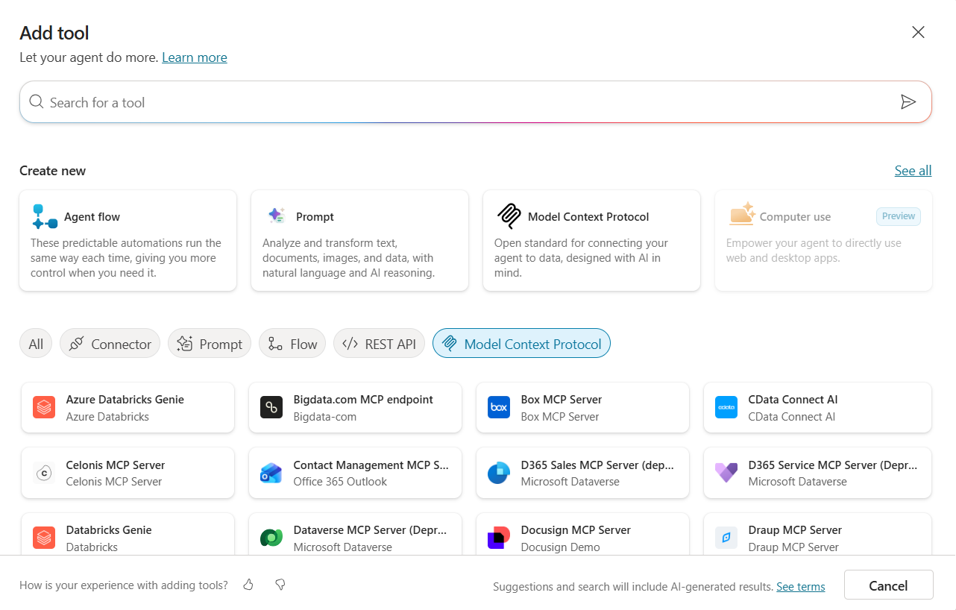Filter tools by Connector

[110, 344]
